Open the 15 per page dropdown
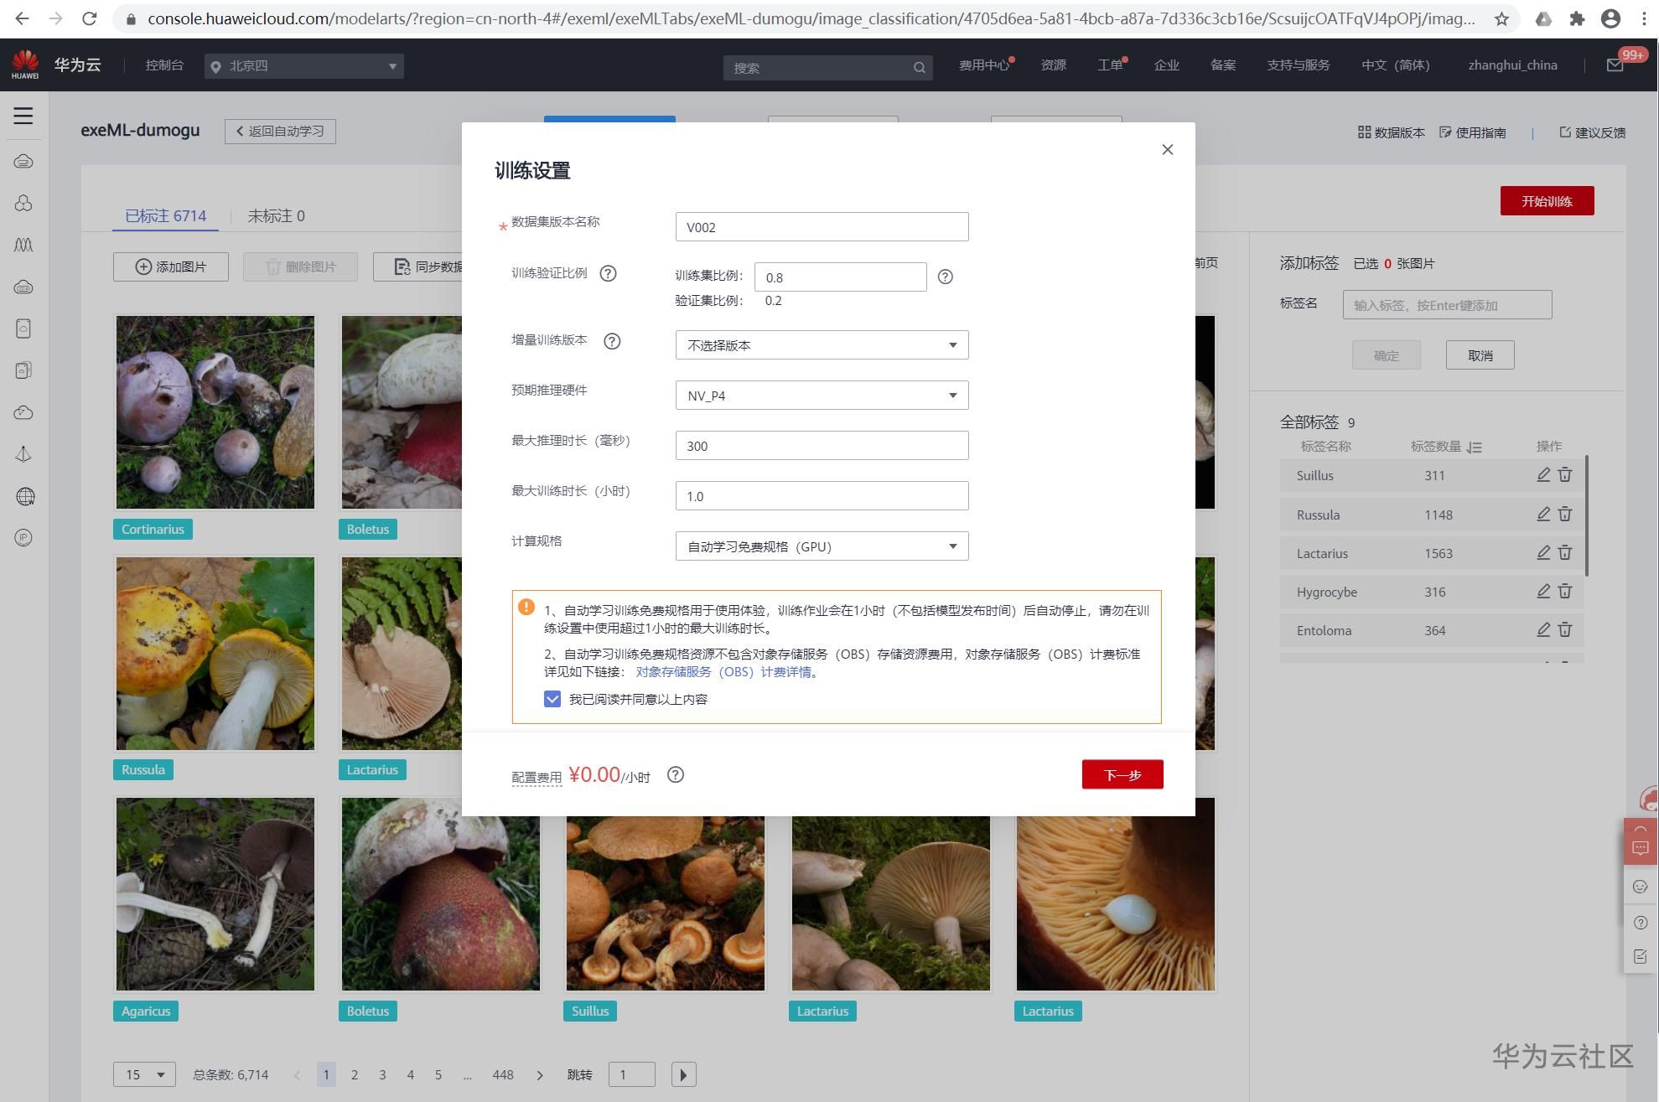 pos(144,1074)
